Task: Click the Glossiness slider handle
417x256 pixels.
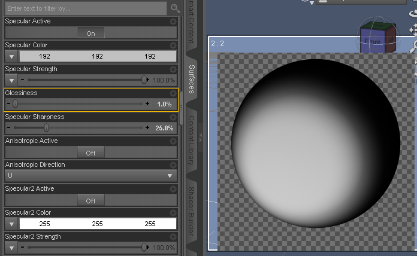Action: tap(16, 104)
